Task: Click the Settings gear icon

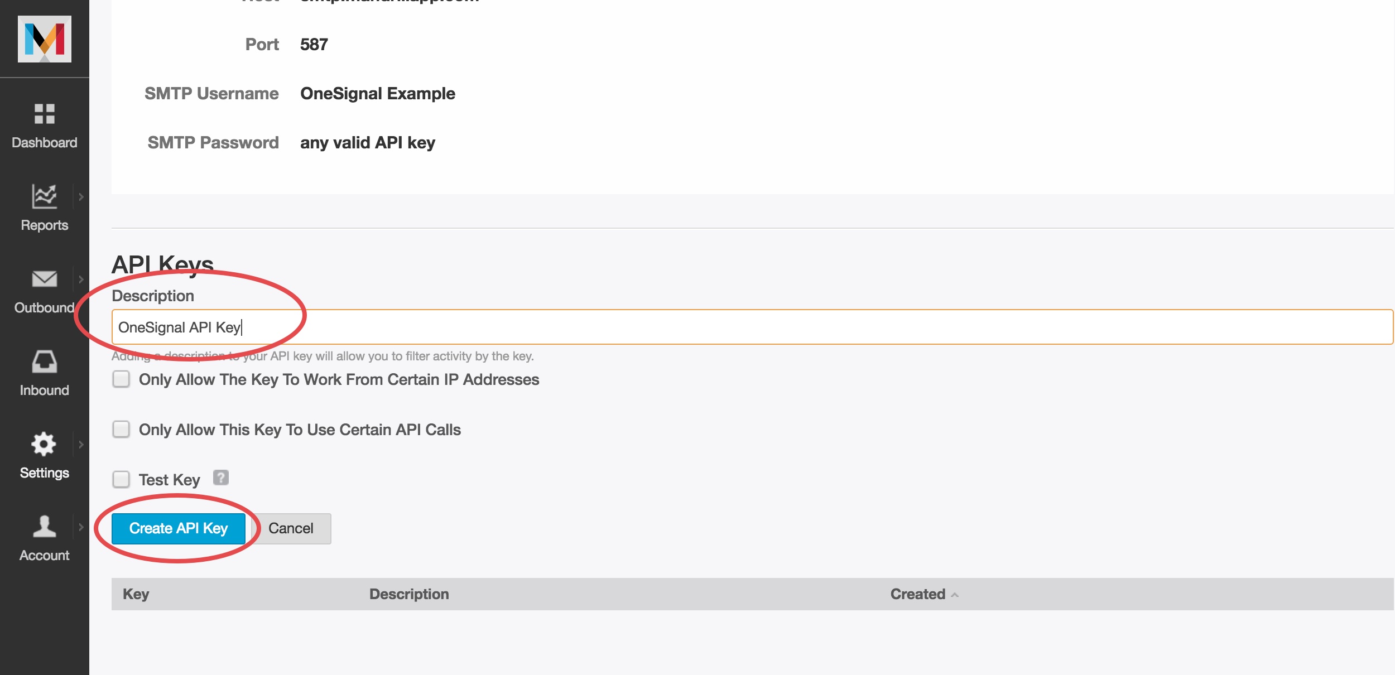Action: point(44,444)
